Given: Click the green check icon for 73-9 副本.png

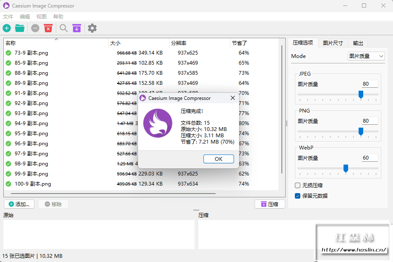Looking at the screenshot, I should point(8,53).
